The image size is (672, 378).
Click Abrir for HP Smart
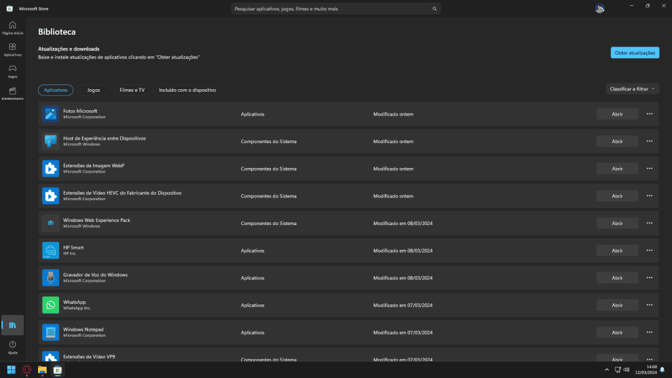[x=617, y=250]
